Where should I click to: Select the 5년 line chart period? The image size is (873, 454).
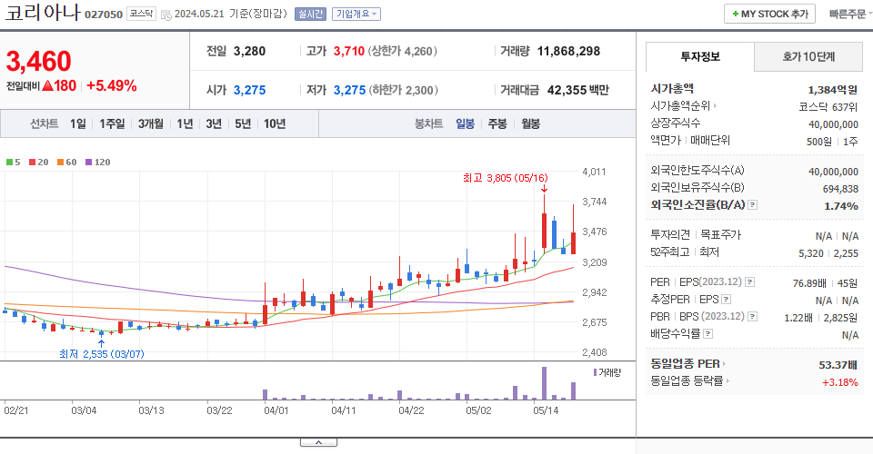[243, 123]
